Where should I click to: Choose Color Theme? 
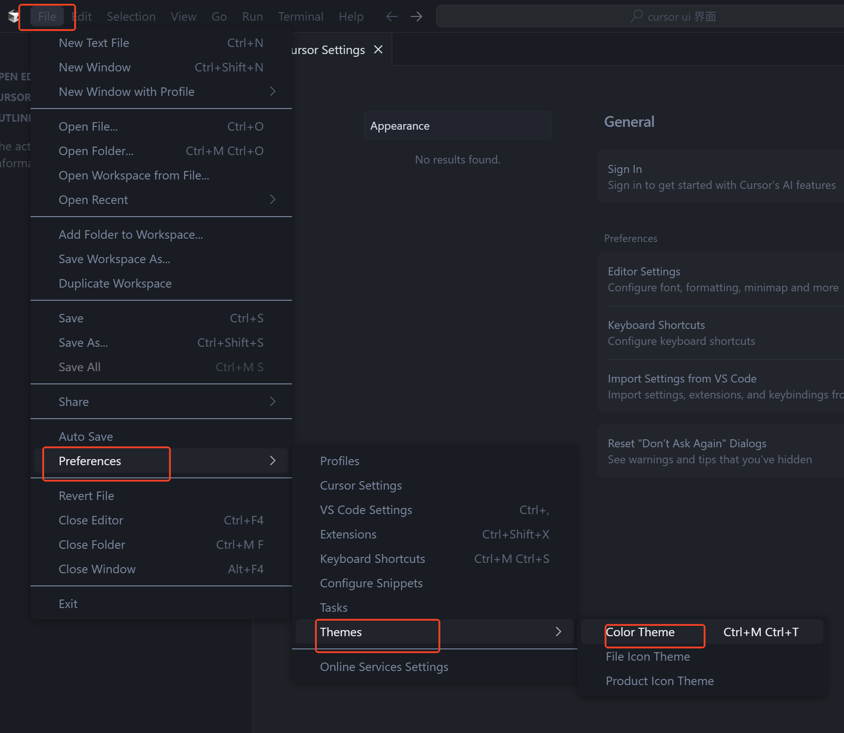pos(702,632)
